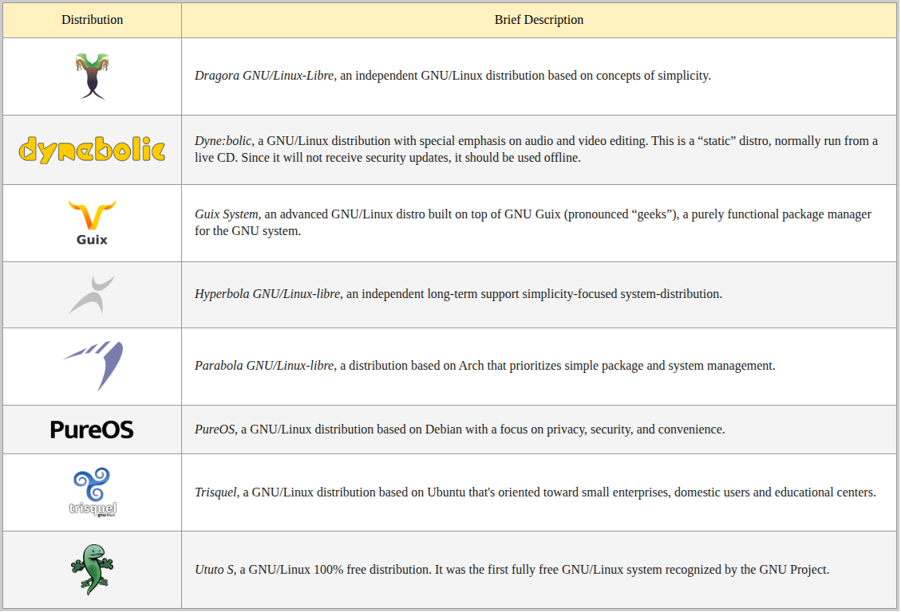Click 'based on concepts of simplicity' text
901x612 pixels.
point(629,76)
